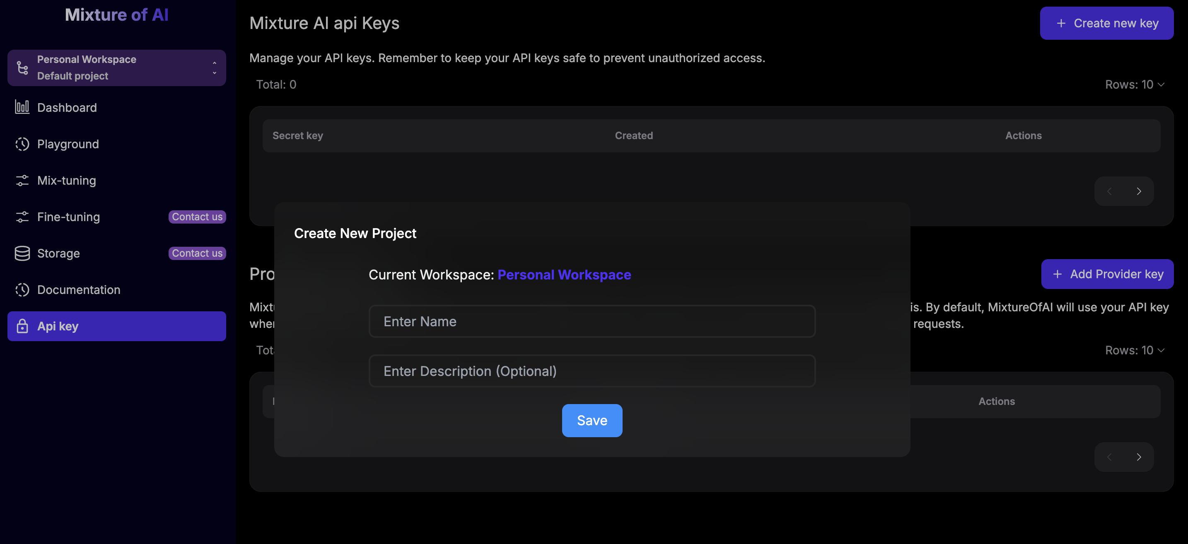
Task: Click the Playground clock icon
Action: pos(22,144)
